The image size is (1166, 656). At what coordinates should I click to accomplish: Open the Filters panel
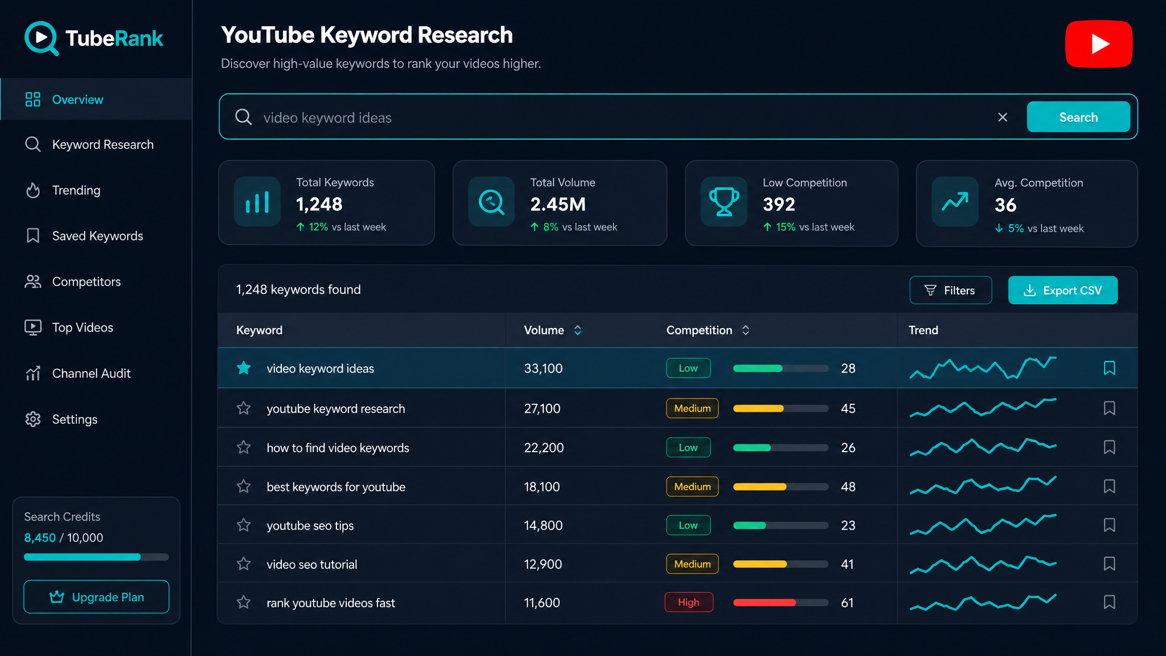tap(951, 290)
